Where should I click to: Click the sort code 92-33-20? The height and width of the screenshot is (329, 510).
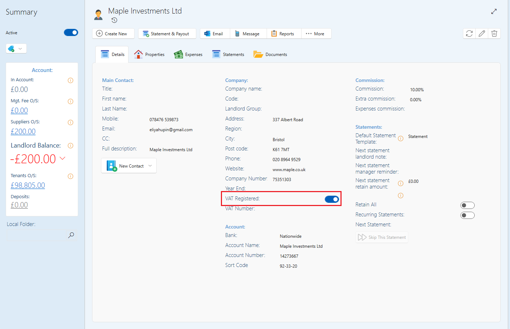tap(288, 266)
